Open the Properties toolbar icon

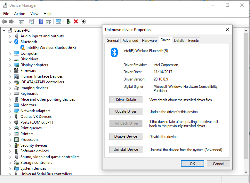(x=31, y=21)
